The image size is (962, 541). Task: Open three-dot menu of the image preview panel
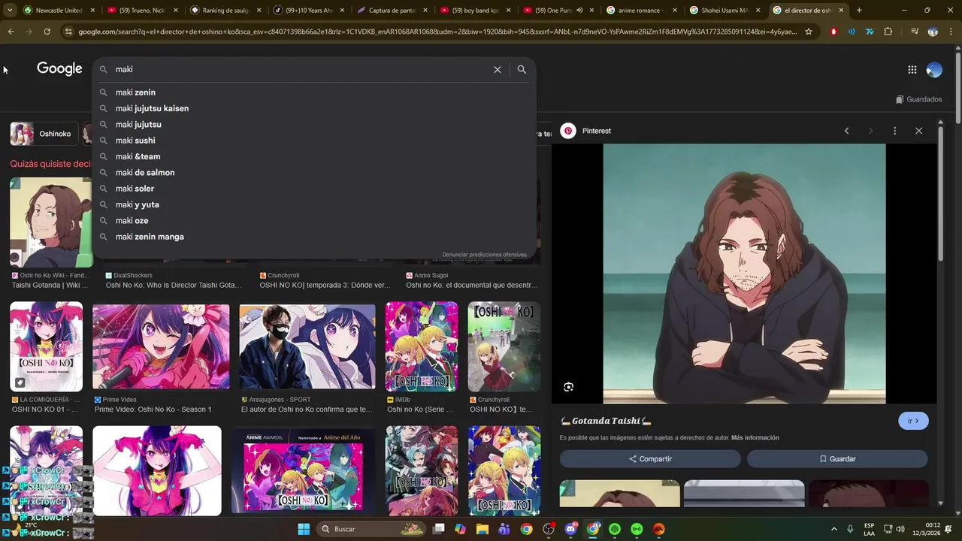pos(894,131)
